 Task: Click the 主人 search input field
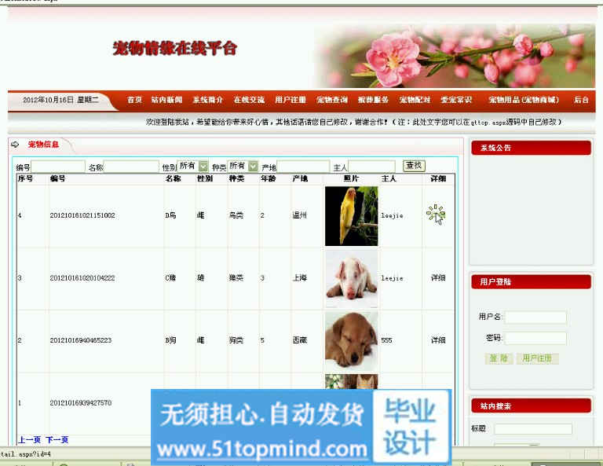371,167
